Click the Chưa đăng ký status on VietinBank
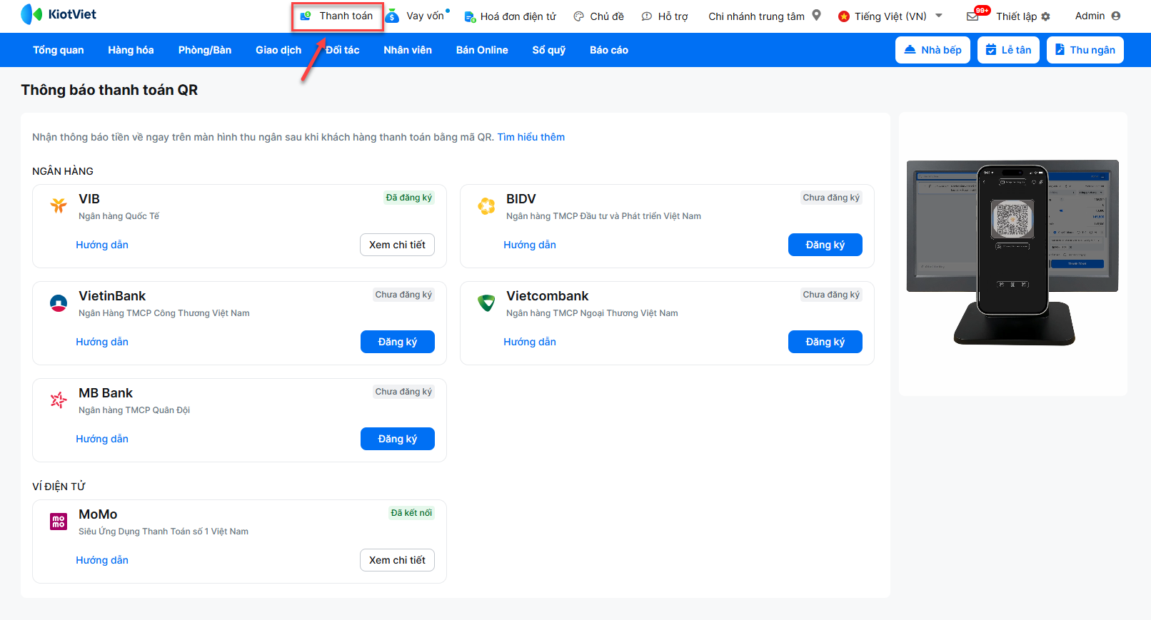1151x620 pixels. pos(403,295)
